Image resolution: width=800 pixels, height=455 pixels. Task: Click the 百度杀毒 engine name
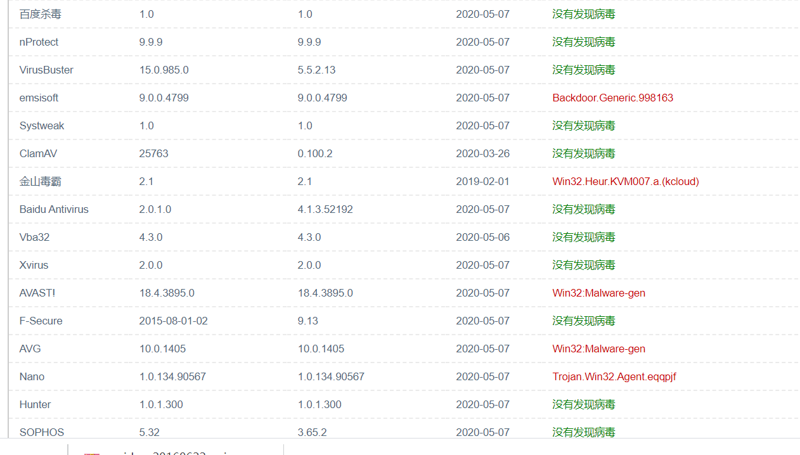point(41,14)
